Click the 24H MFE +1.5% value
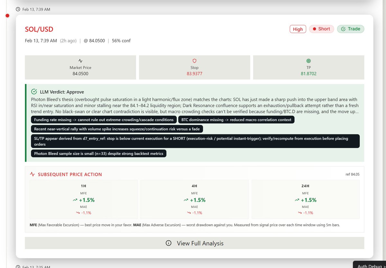 [309, 200]
